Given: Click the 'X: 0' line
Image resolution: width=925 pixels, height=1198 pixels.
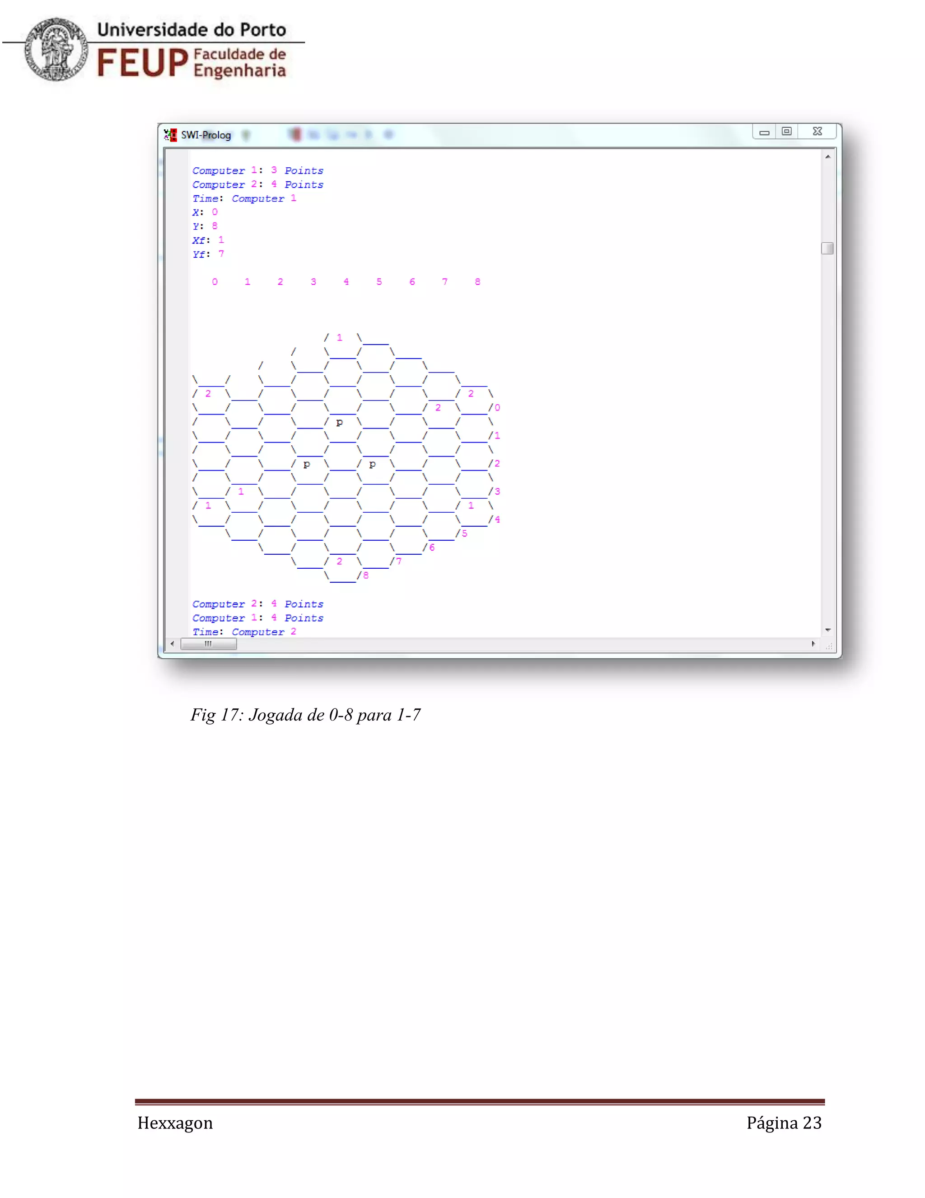Looking at the screenshot, I should pyautogui.click(x=205, y=212).
